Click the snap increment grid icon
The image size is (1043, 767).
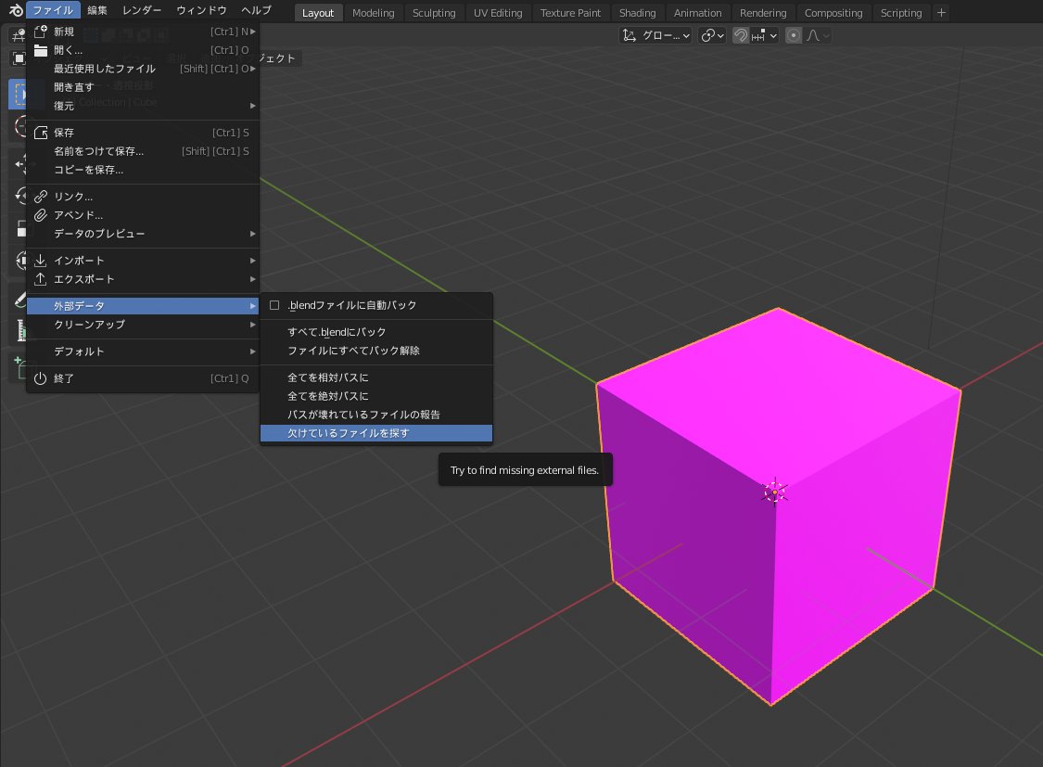758,35
